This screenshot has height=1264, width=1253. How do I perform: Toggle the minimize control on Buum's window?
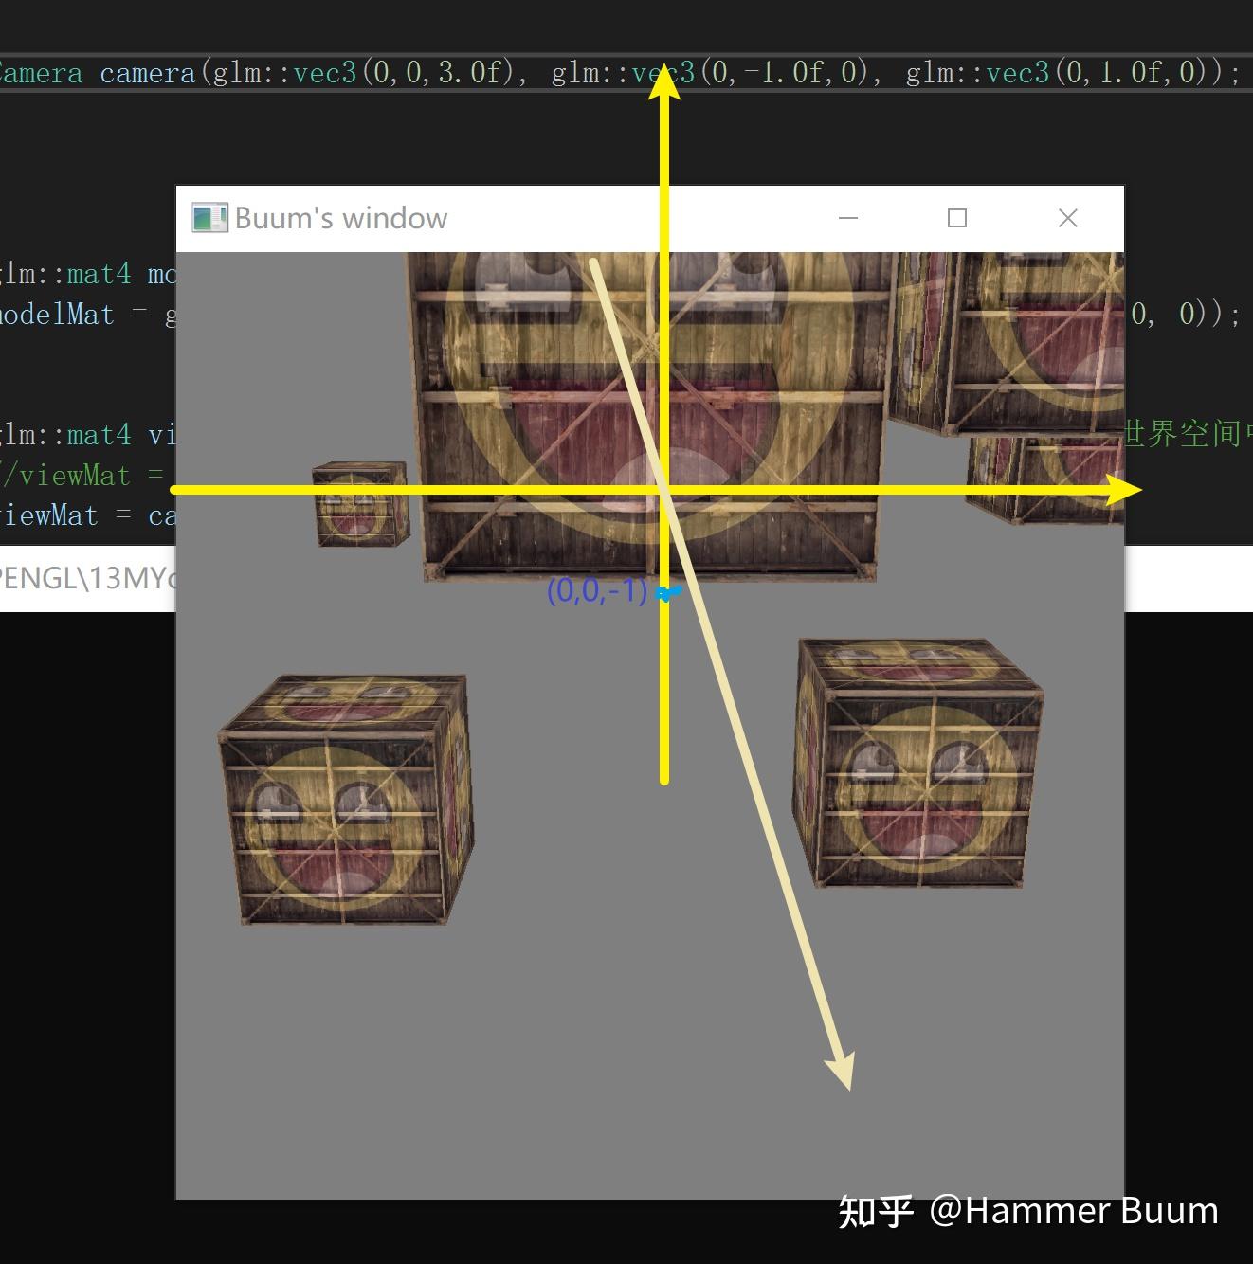point(847,217)
